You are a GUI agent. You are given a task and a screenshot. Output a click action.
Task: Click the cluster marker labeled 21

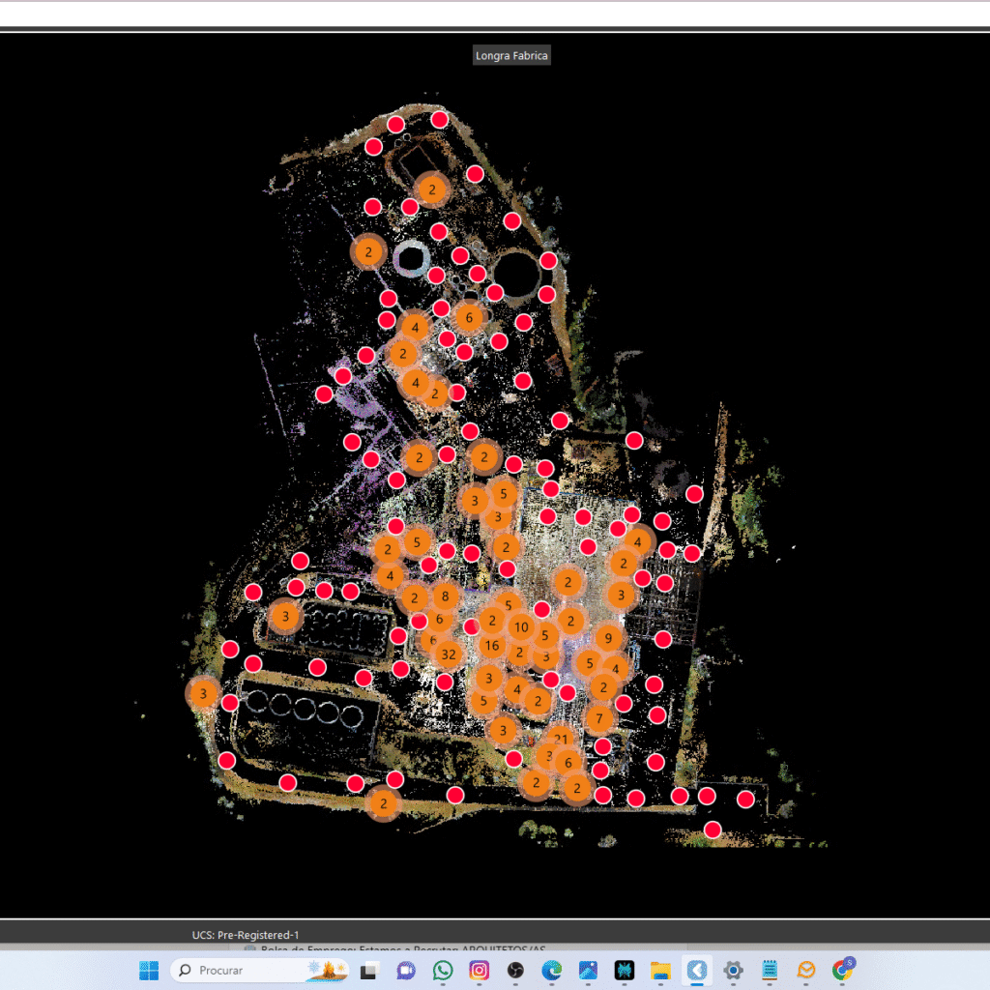(x=562, y=738)
